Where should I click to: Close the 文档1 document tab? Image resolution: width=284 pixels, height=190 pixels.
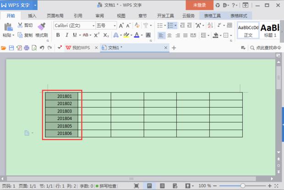pyautogui.click(x=165, y=48)
